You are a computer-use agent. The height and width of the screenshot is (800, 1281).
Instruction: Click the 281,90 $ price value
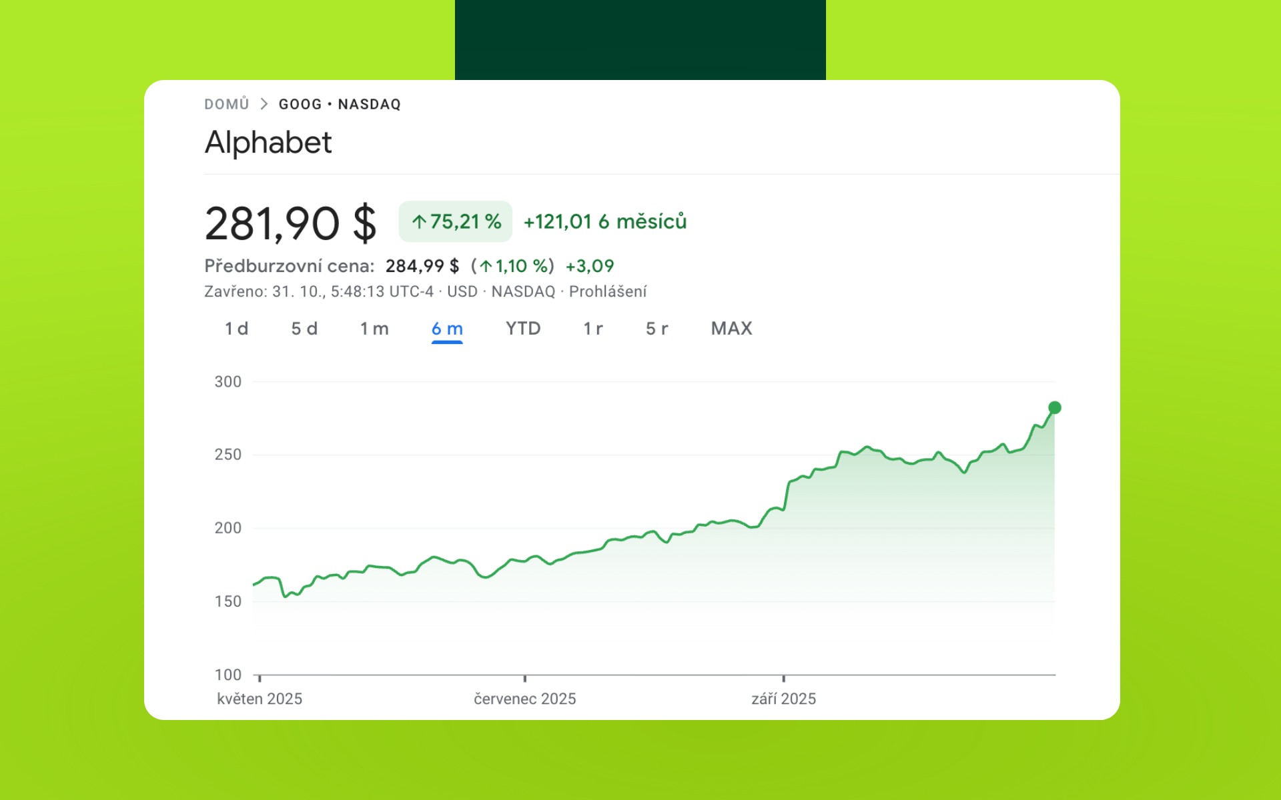[x=290, y=223]
